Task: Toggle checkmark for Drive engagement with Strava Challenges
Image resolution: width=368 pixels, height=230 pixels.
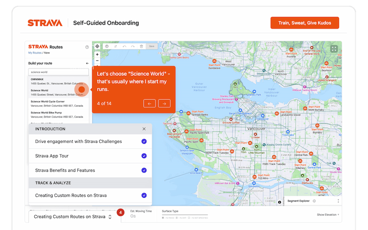Action: 144,141
